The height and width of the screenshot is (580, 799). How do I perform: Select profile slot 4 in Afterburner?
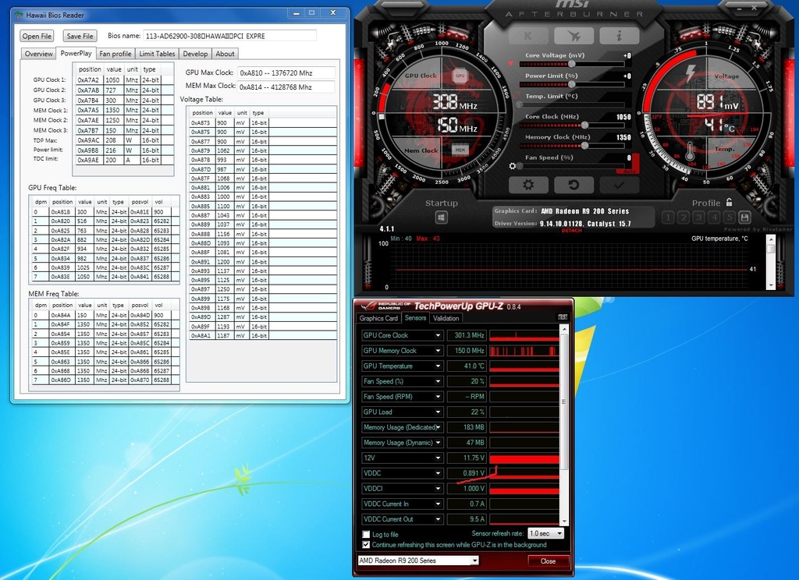[714, 218]
